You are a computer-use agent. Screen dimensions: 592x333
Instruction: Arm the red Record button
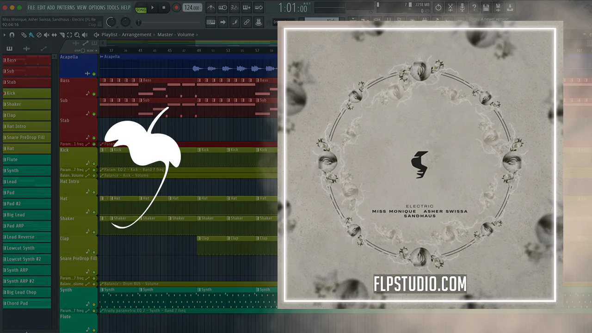[176, 8]
